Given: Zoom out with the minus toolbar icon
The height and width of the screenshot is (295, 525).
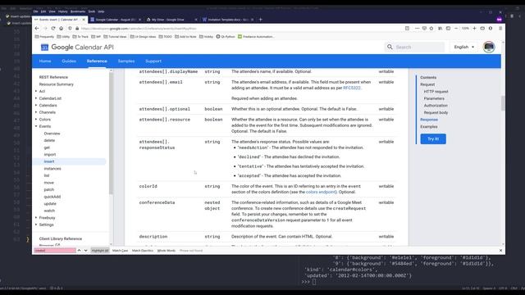Looking at the screenshot, I should pos(456,29).
